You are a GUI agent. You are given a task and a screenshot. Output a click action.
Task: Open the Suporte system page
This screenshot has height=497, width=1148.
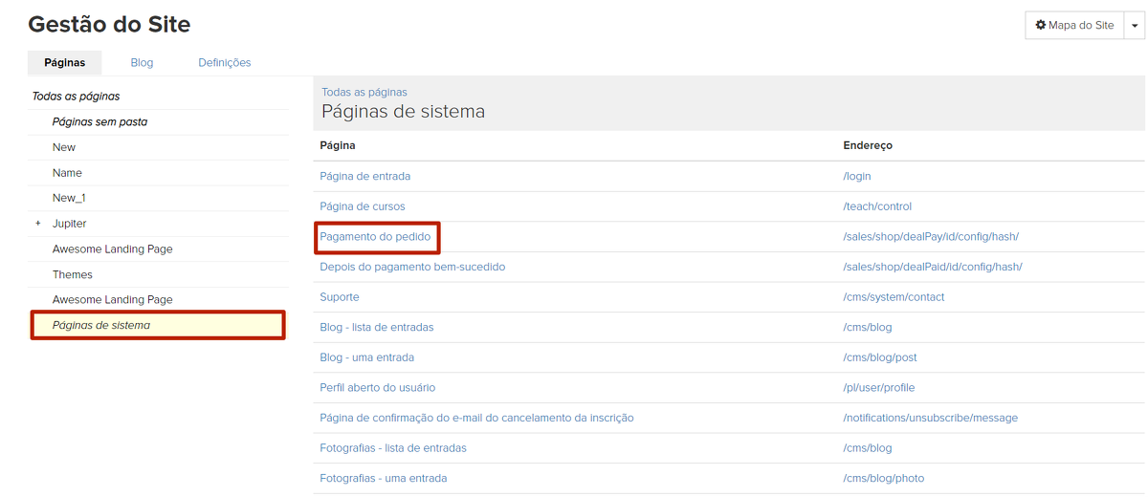pyautogui.click(x=340, y=297)
